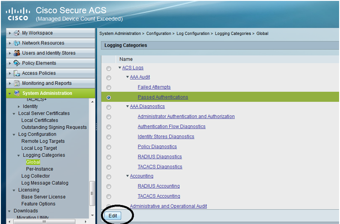
Task: Open Remote Log Targets in sidebar
Action: point(43,141)
